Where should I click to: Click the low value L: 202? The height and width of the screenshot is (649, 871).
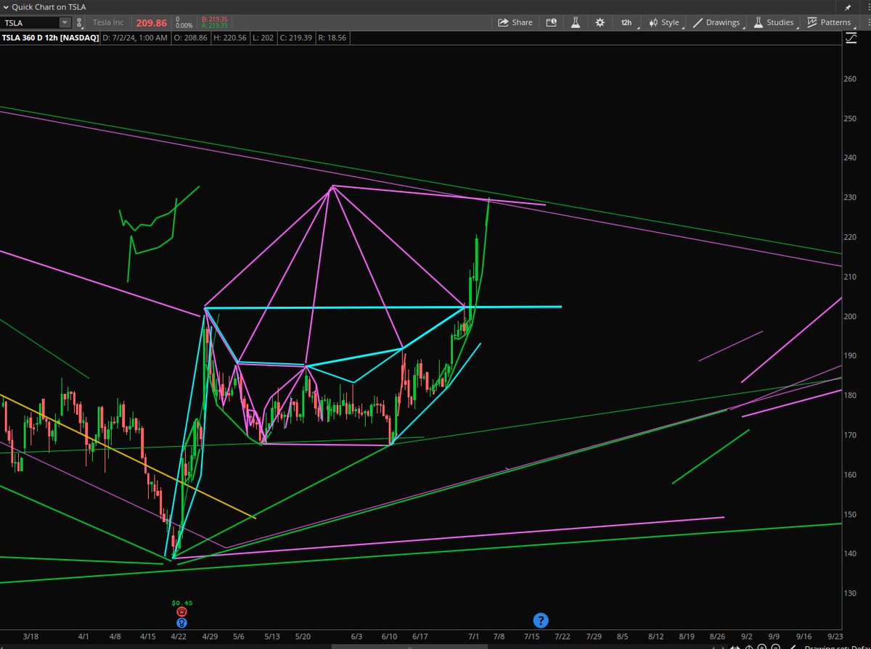263,37
